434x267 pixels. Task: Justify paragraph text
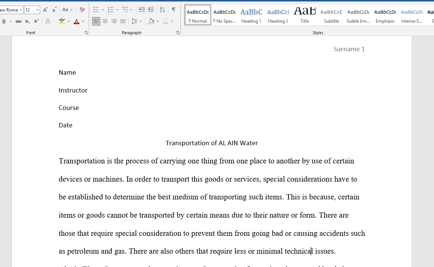pyautogui.click(x=123, y=21)
